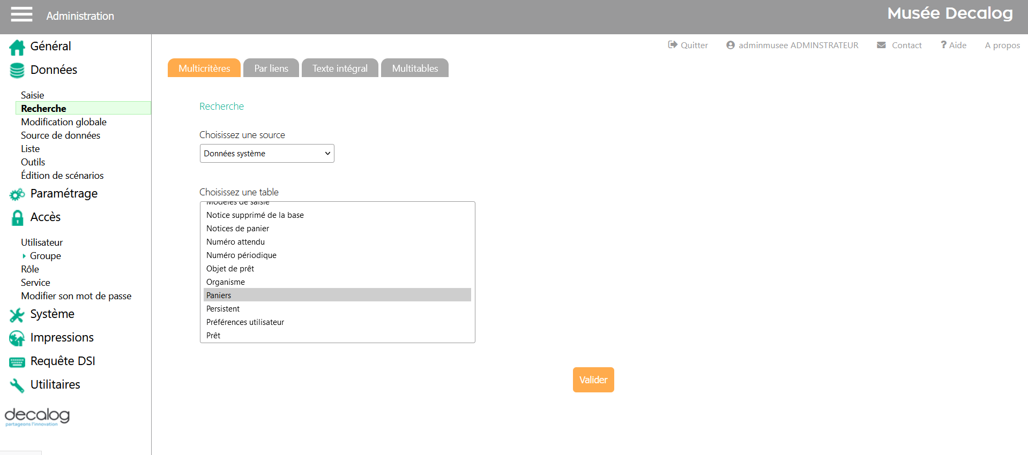The height and width of the screenshot is (455, 1028).
Task: Open the Multitables tab
Action: (414, 69)
